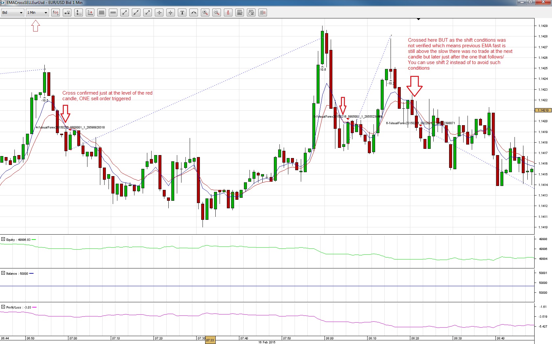Select the polyline curve tool
Image resolution: width=552 pixels, height=344 pixels.
click(x=194, y=12)
